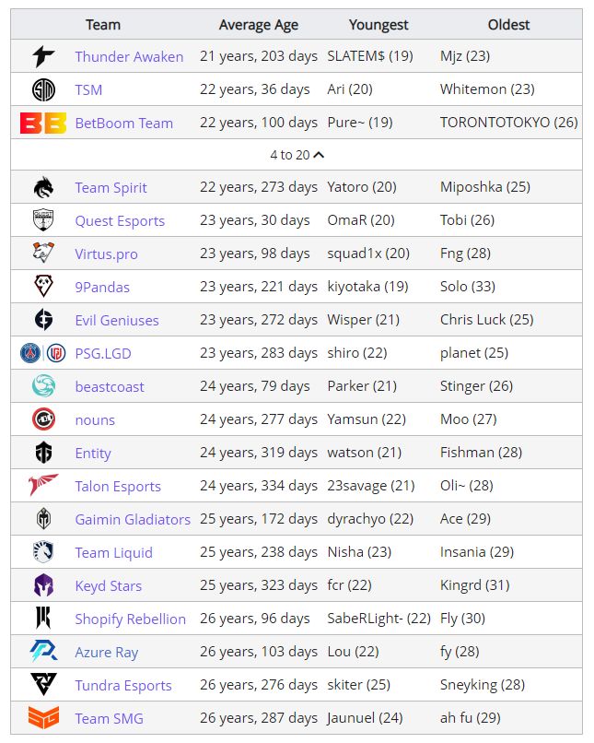Click the Team Liquid horse logo

click(x=43, y=552)
